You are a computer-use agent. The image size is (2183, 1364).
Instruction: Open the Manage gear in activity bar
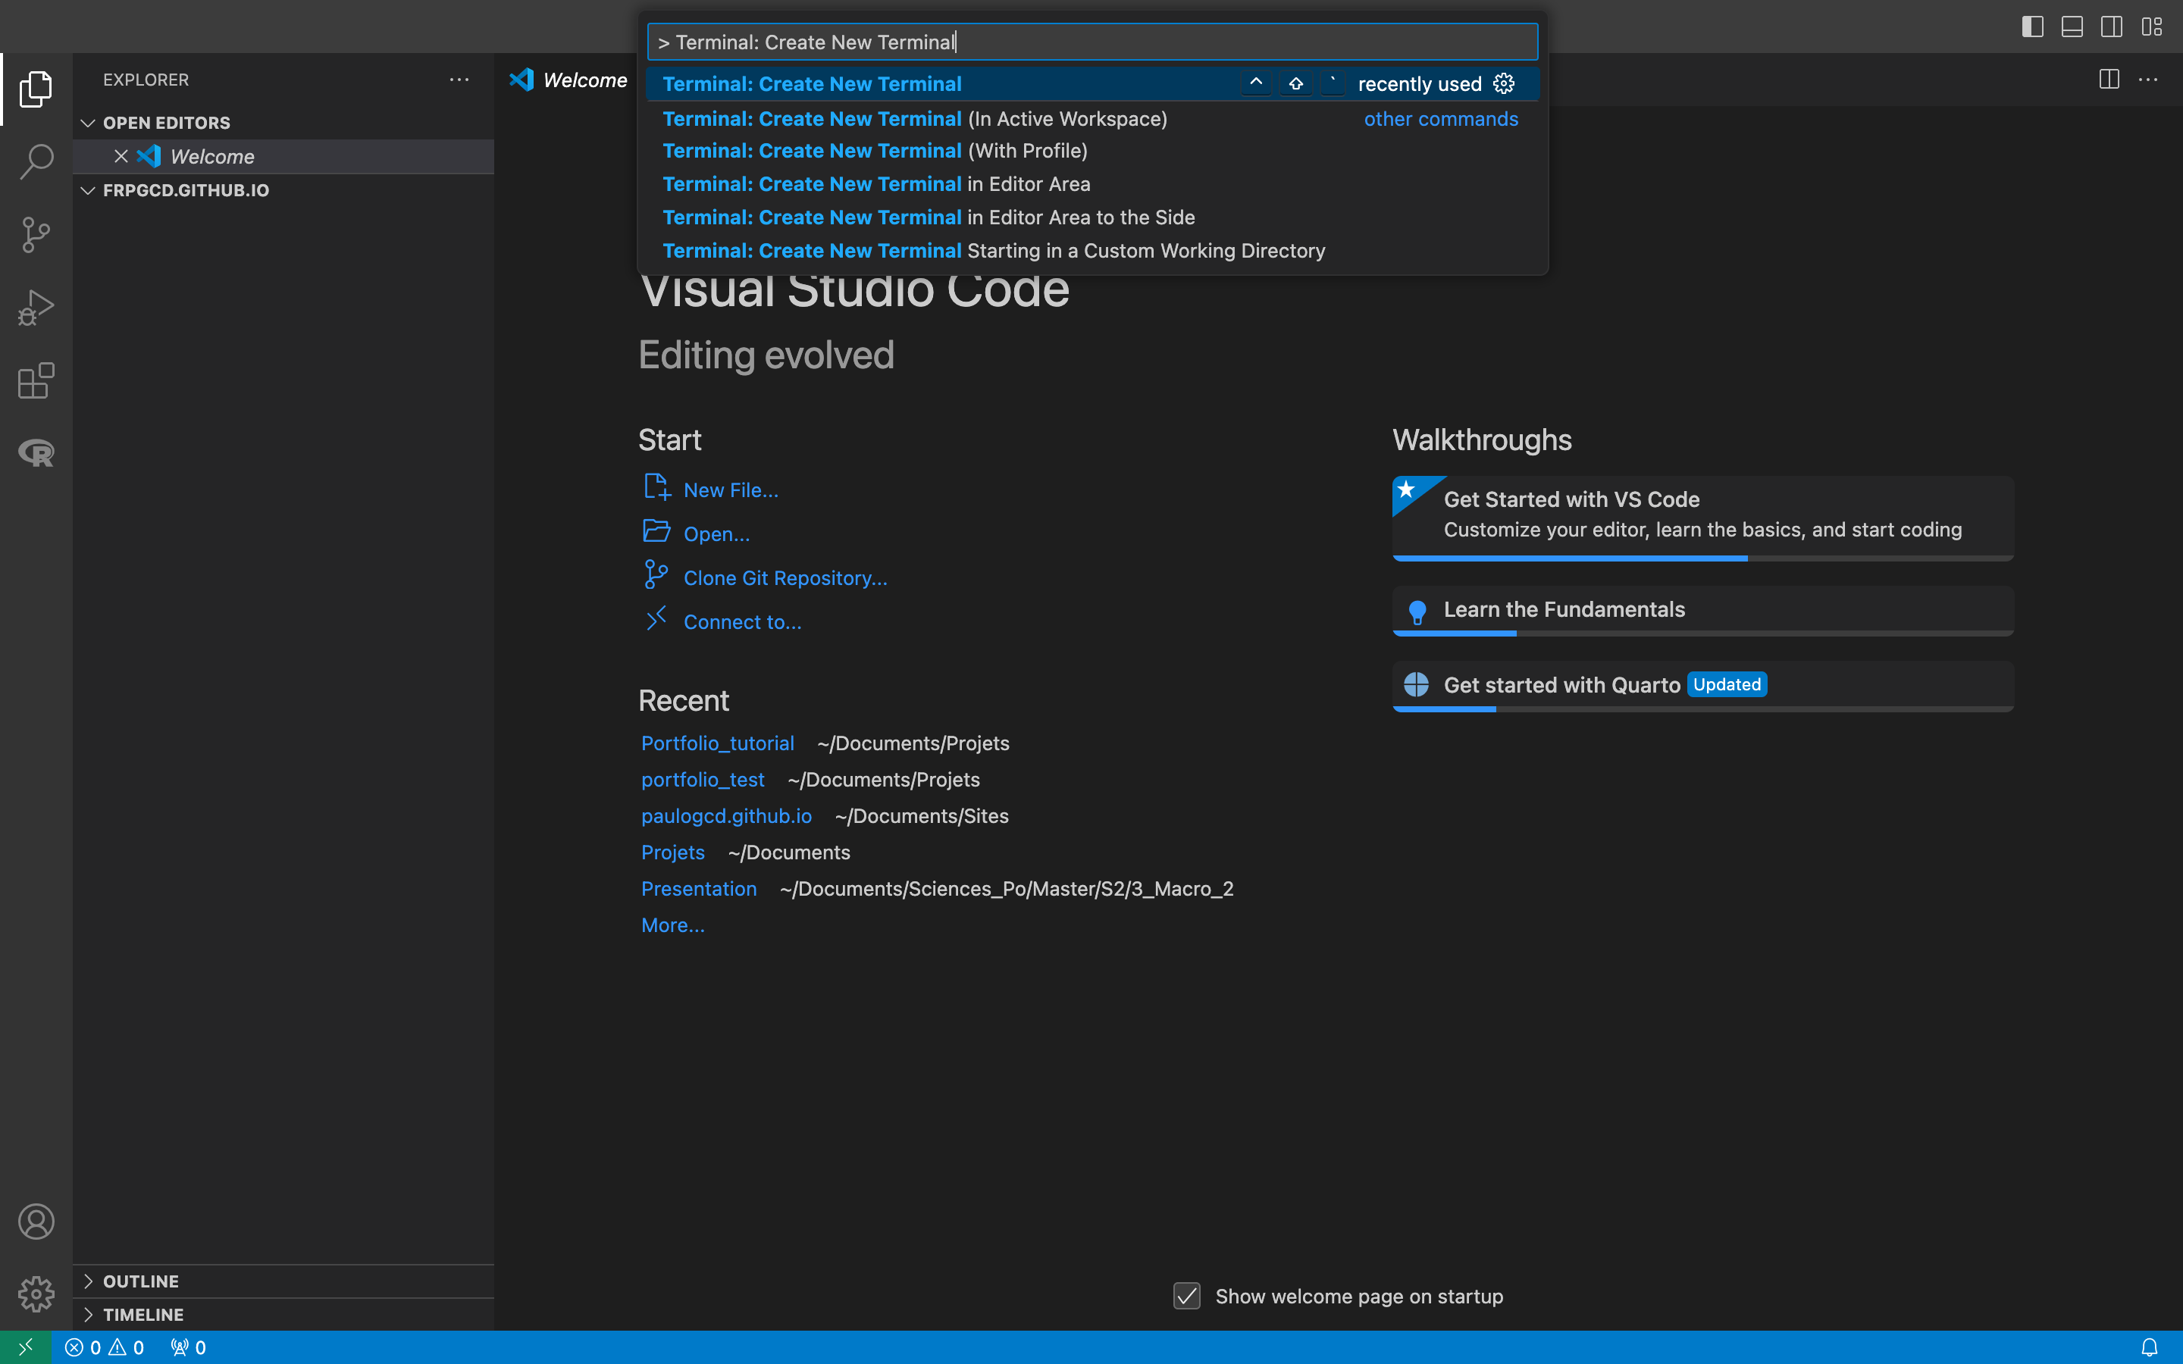(x=36, y=1294)
